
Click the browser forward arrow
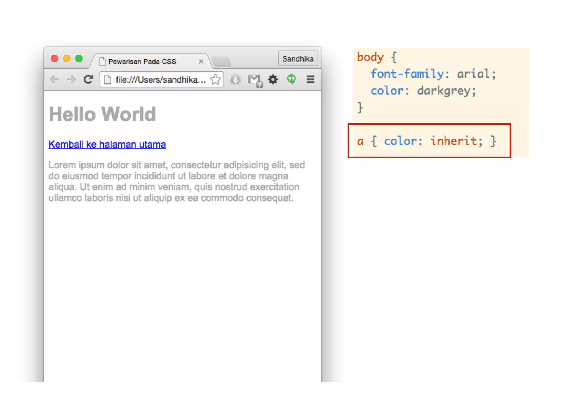71,79
